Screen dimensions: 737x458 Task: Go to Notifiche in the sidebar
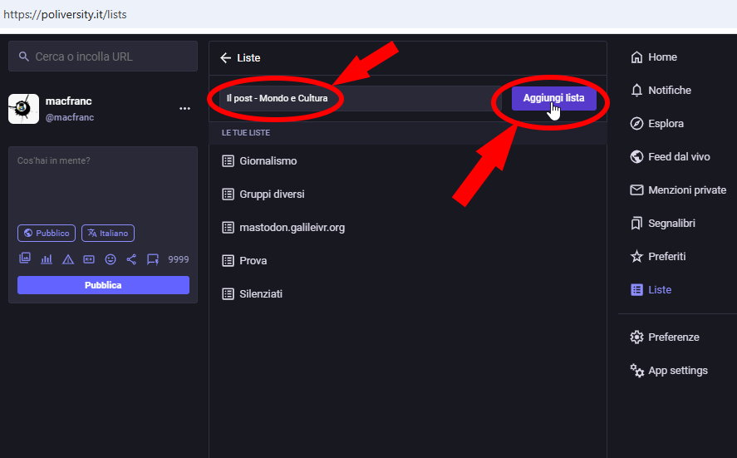click(x=661, y=91)
